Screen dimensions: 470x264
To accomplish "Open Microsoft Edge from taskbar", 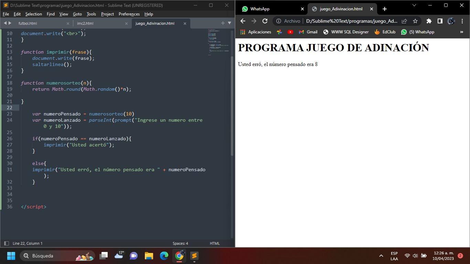I will (164, 256).
